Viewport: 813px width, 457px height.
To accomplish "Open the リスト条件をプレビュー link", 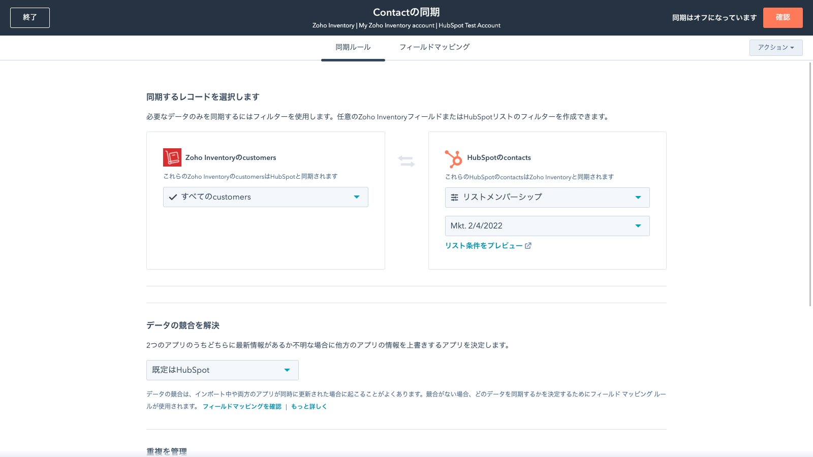I will [x=485, y=246].
